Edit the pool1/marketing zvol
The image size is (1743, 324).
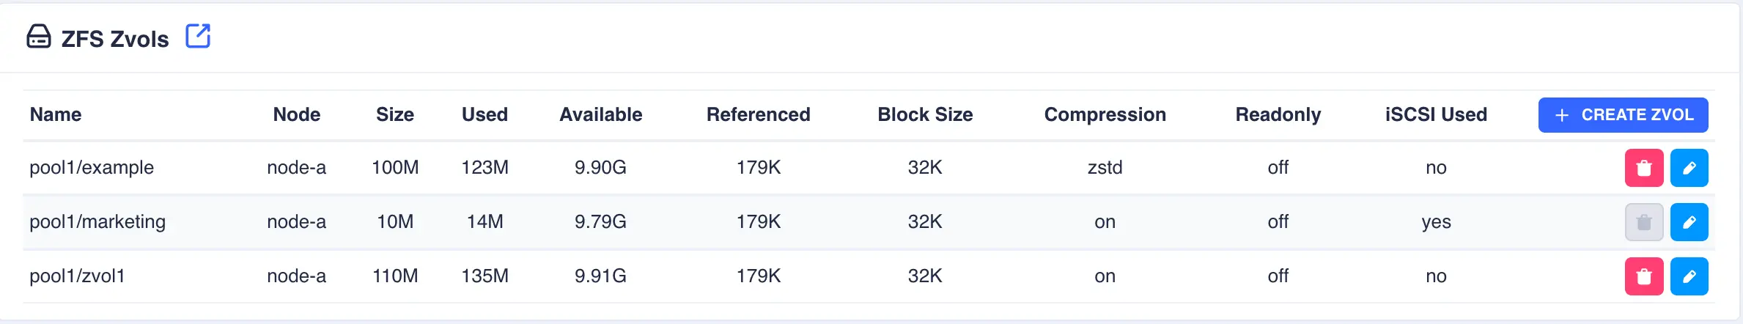point(1689,222)
